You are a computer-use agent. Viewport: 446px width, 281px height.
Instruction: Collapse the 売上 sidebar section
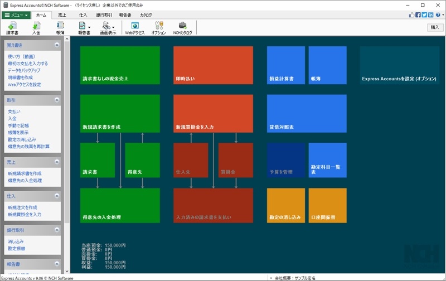tap(57, 162)
